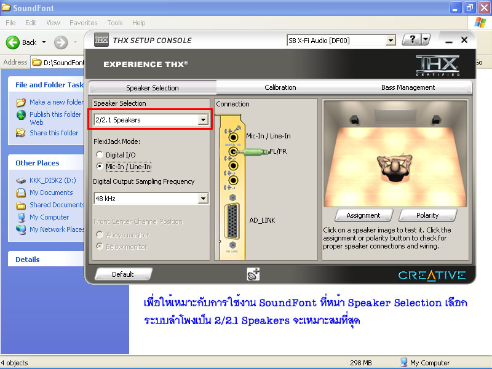
Task: Open the File menu in Explorer
Action: (x=10, y=23)
